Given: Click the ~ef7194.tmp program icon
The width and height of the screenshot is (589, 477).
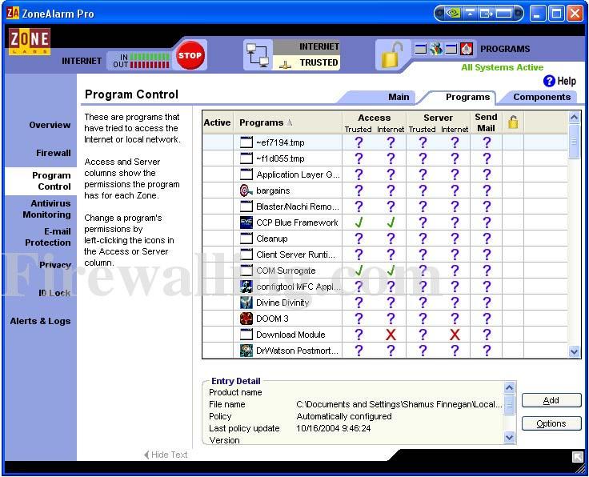Looking at the screenshot, I should pyautogui.click(x=246, y=142).
